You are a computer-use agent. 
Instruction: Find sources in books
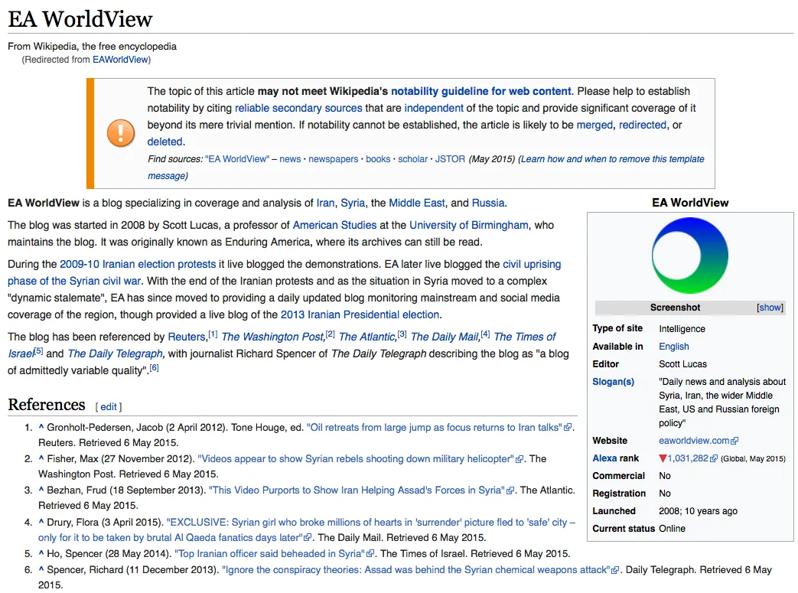[x=378, y=159]
